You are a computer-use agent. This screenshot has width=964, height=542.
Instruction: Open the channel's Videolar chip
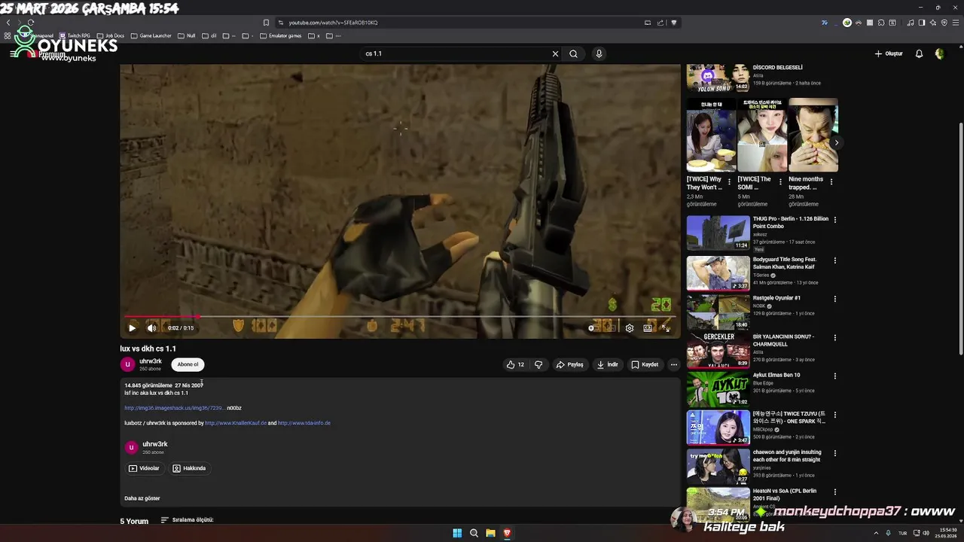coord(144,468)
